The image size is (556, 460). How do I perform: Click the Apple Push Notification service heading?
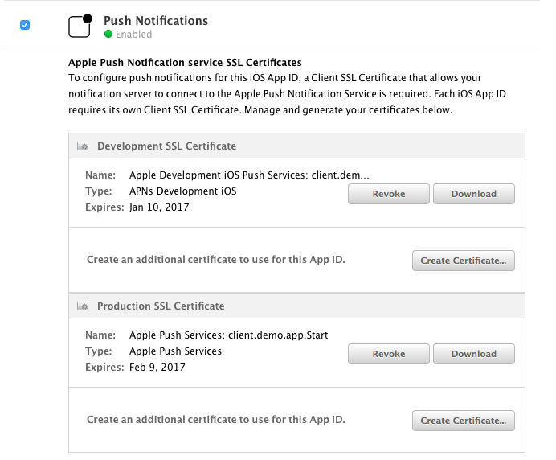click(x=185, y=62)
